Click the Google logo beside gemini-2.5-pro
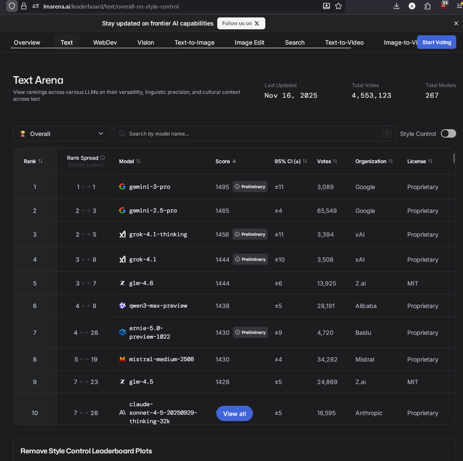This screenshot has height=461, width=463. [x=122, y=210]
